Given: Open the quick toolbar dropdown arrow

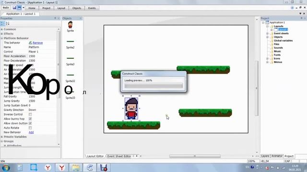Looking at the screenshot, I should (x=24, y=8).
